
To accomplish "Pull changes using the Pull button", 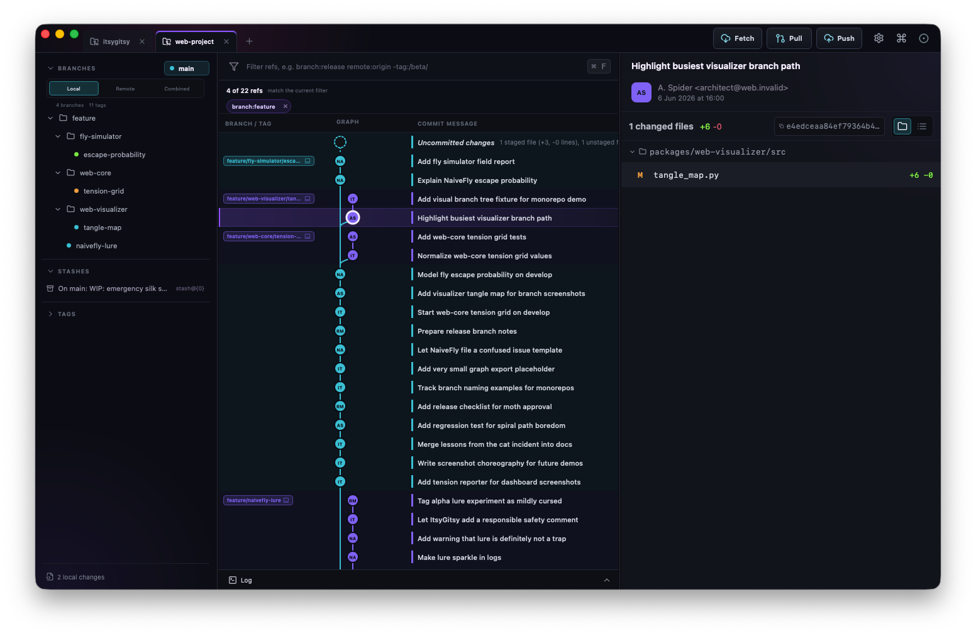I will (x=789, y=38).
